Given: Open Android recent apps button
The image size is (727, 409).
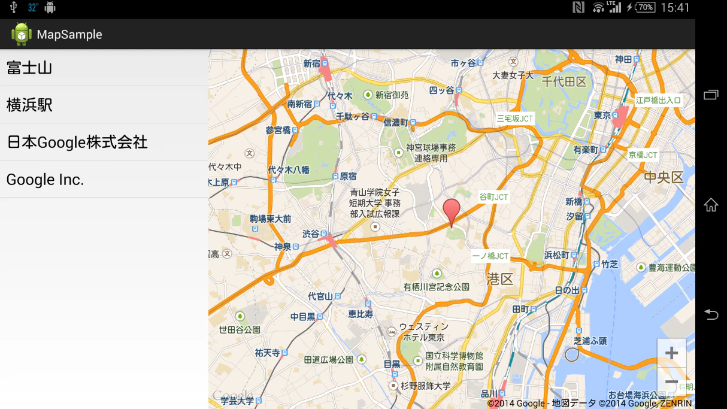Looking at the screenshot, I should coord(711,95).
